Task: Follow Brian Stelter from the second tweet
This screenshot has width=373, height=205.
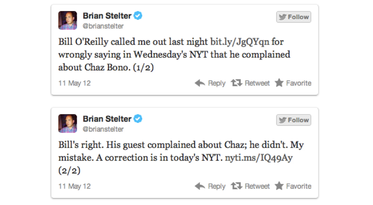Action: (294, 120)
